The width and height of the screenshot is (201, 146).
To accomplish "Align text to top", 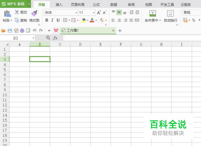I will coord(113,12).
